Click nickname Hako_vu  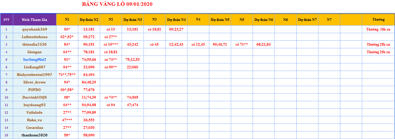(x=35, y=120)
